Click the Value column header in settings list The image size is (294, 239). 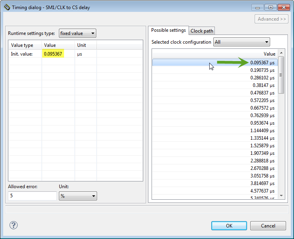pos(215,54)
